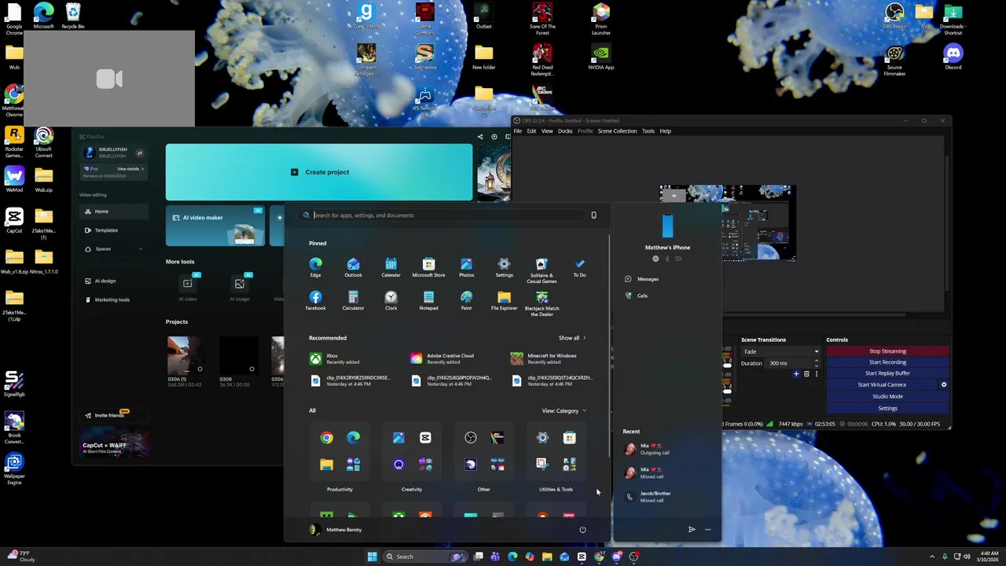
Task: Open Settings in Start menu pinned apps
Action: (x=504, y=267)
